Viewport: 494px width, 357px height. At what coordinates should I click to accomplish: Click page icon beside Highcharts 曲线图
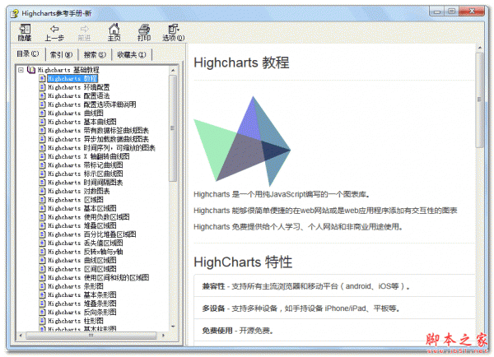(x=42, y=113)
